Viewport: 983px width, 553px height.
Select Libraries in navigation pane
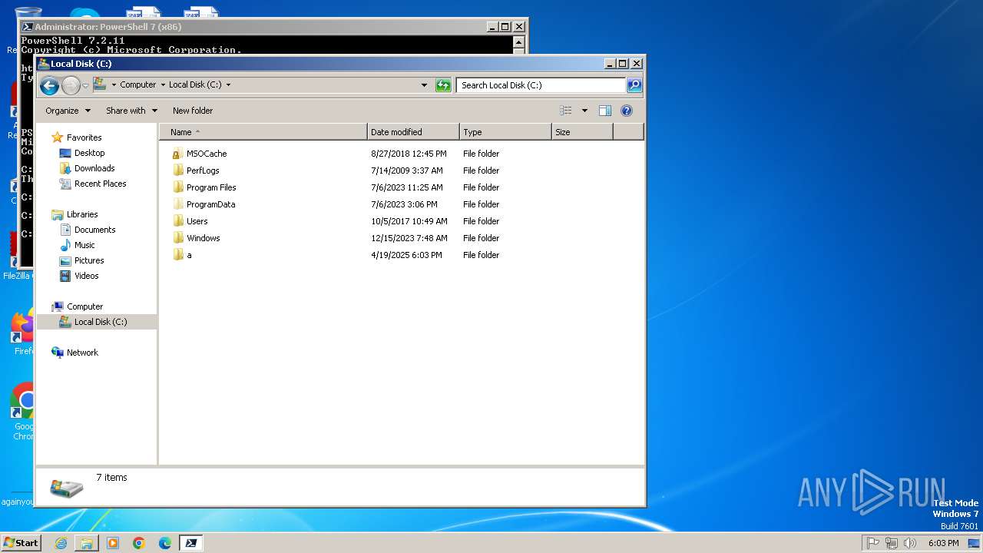point(82,214)
